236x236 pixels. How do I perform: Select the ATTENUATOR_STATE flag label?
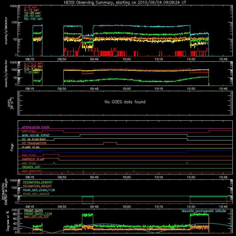36,127
